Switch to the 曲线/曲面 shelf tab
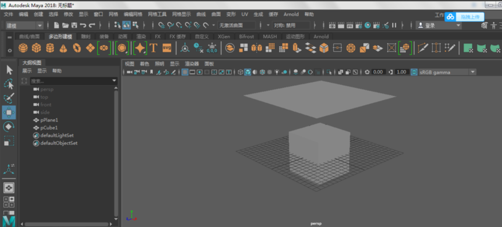The image size is (502, 227). click(29, 36)
